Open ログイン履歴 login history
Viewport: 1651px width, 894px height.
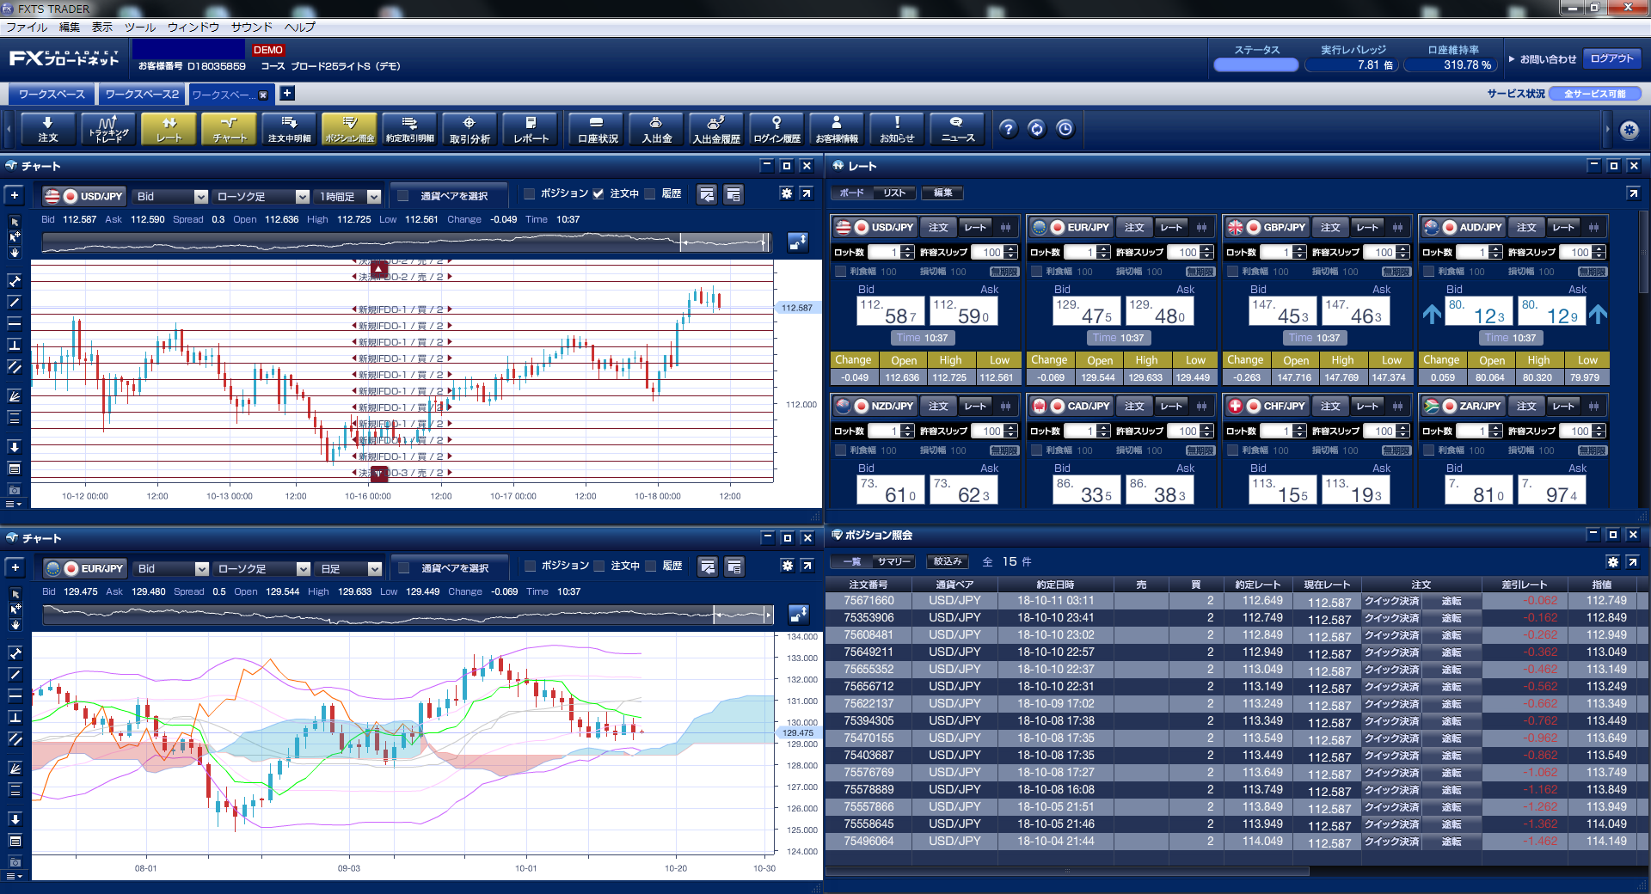tap(776, 129)
